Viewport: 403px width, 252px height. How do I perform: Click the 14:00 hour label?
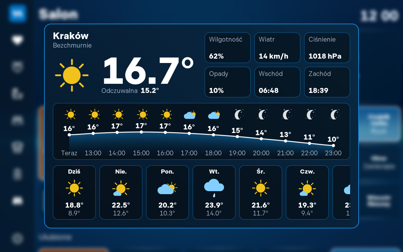click(x=117, y=153)
